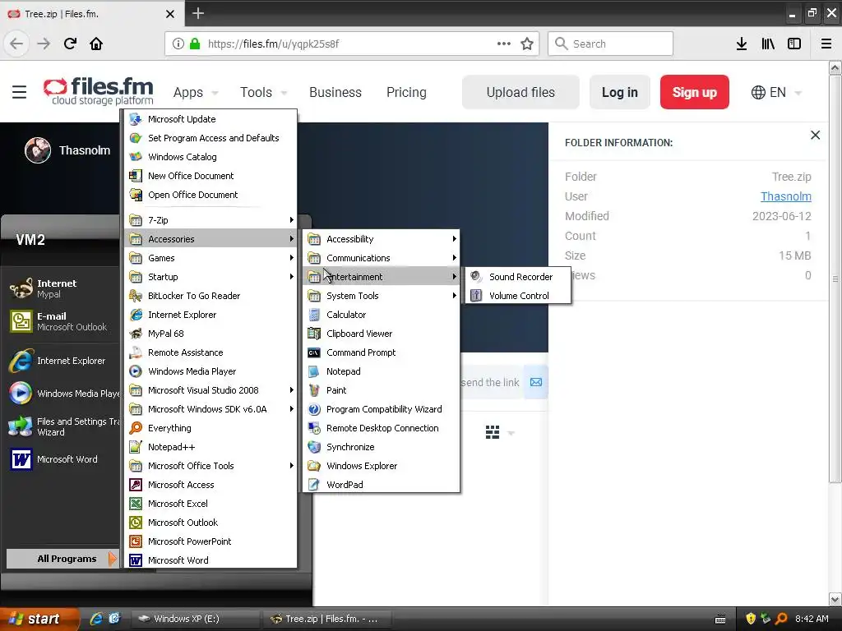Expand the Startup folder
Viewport: 842px width, 631px height.
(x=210, y=277)
